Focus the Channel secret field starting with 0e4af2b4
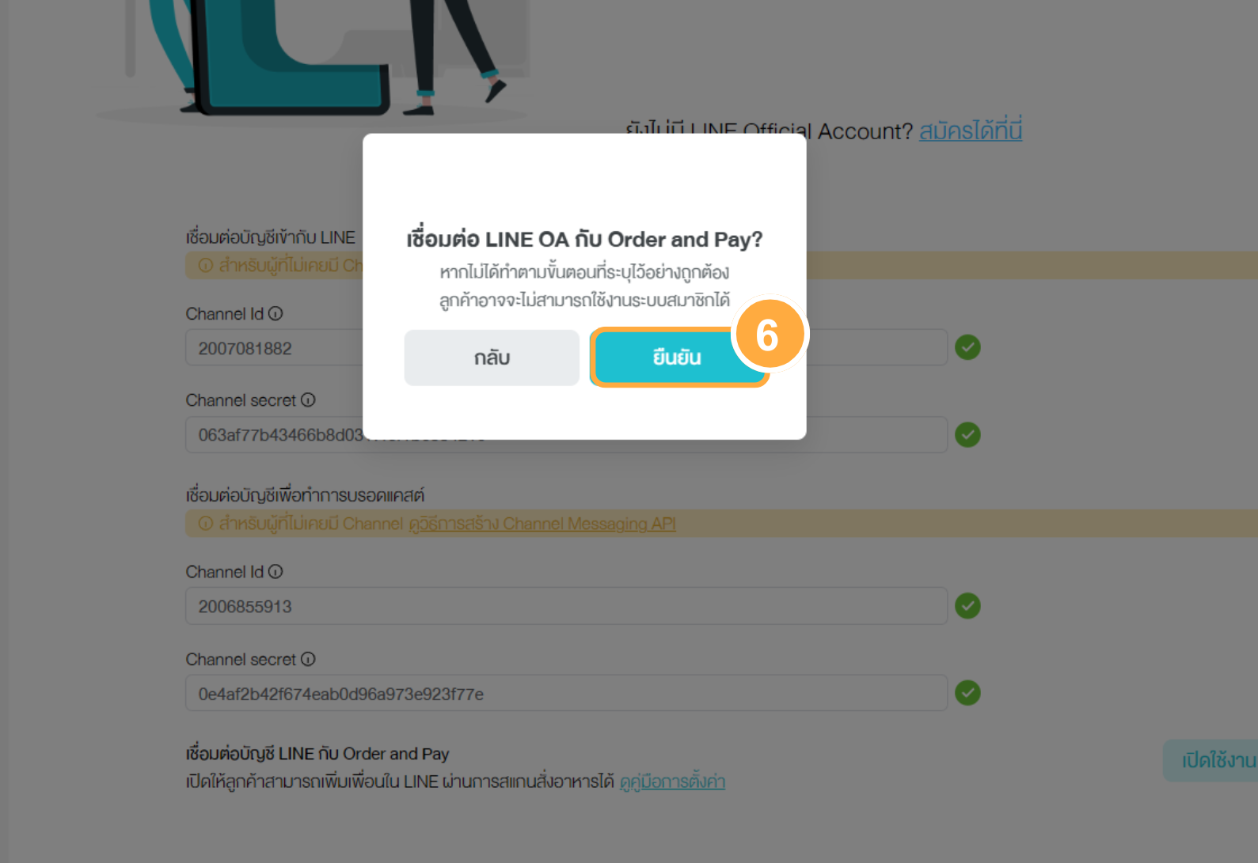This screenshot has width=1258, height=863. [x=566, y=693]
